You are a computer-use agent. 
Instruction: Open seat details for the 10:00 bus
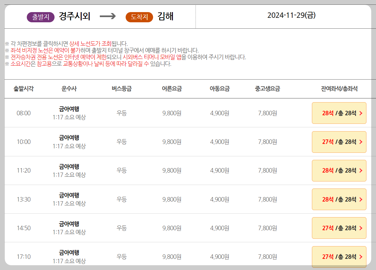[x=339, y=142]
